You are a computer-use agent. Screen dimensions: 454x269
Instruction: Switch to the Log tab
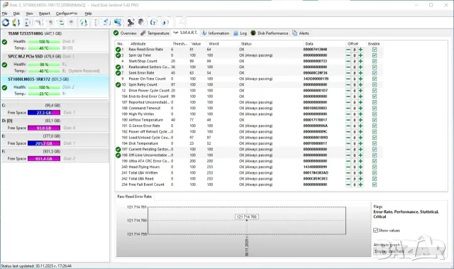240,33
